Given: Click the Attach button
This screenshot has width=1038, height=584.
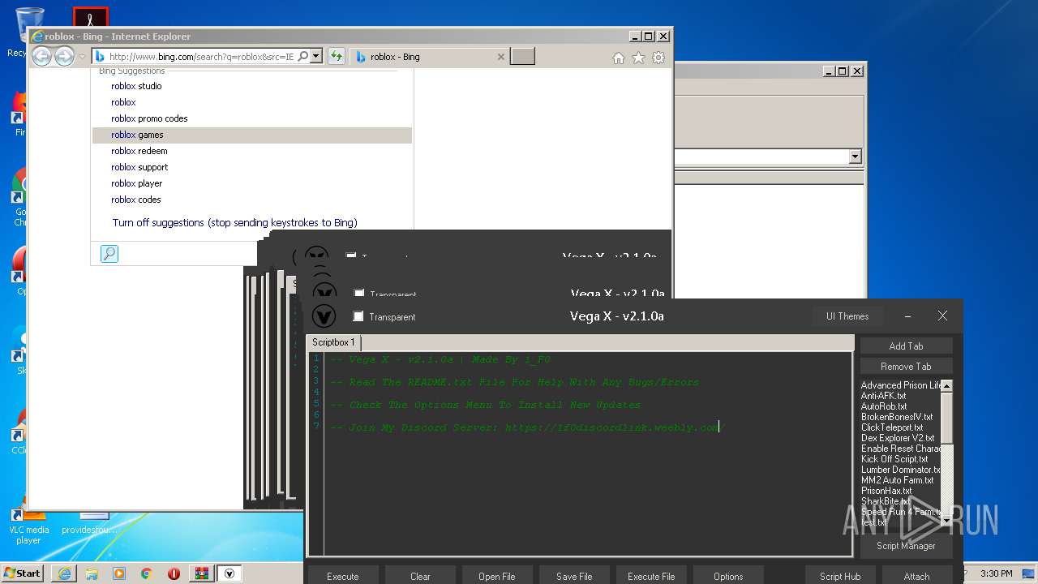Looking at the screenshot, I should [916, 576].
